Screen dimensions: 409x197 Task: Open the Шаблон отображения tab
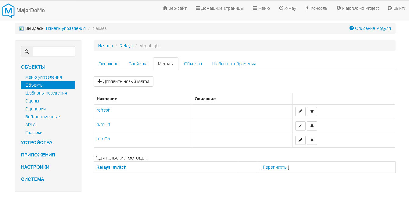coord(234,64)
